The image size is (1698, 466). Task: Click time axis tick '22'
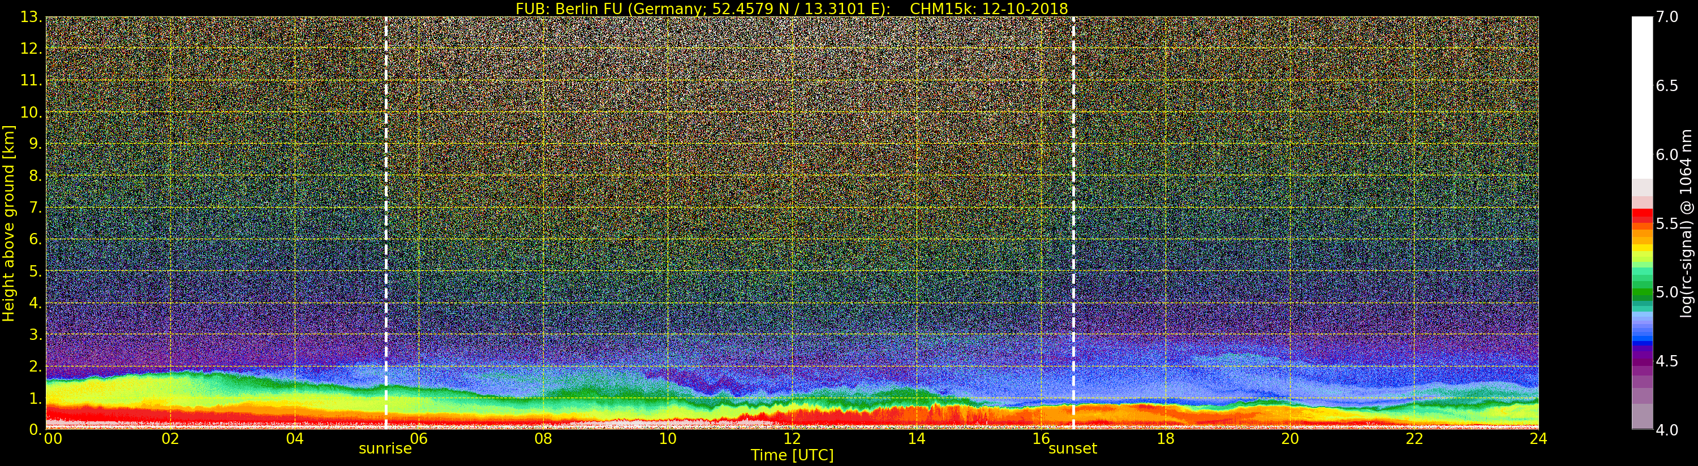[x=1414, y=439]
